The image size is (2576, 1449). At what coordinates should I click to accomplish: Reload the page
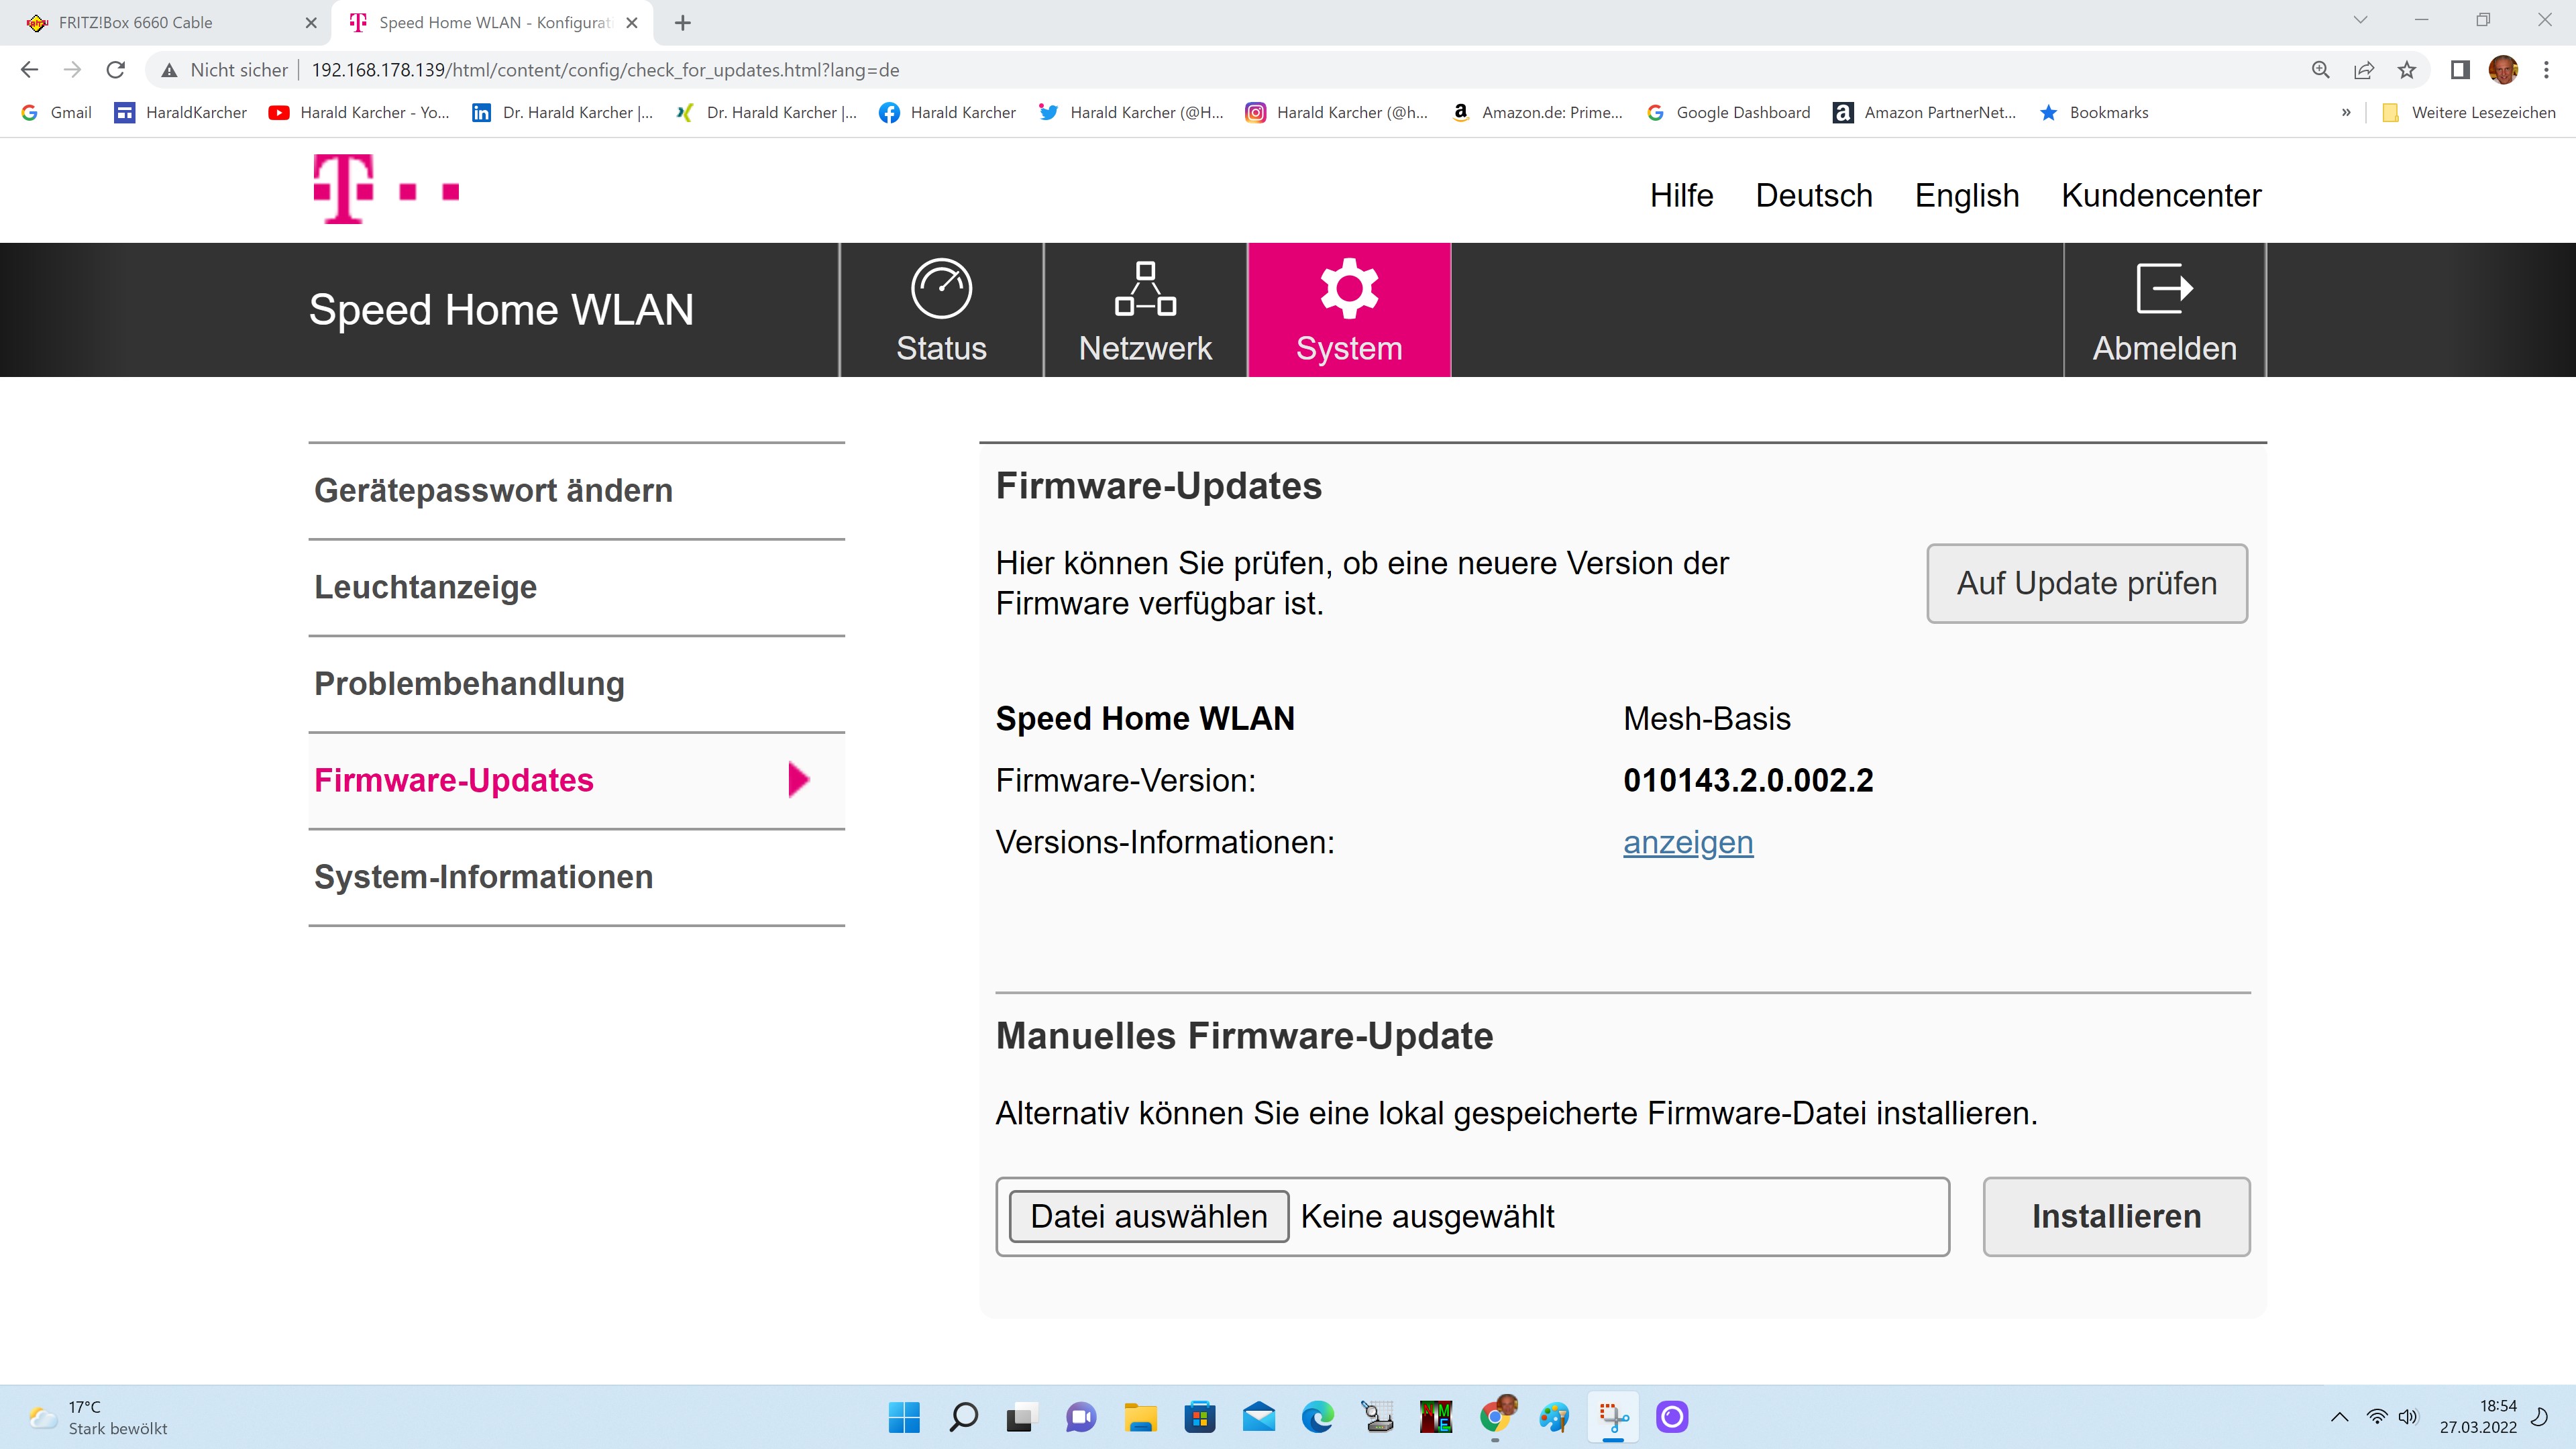(x=116, y=70)
